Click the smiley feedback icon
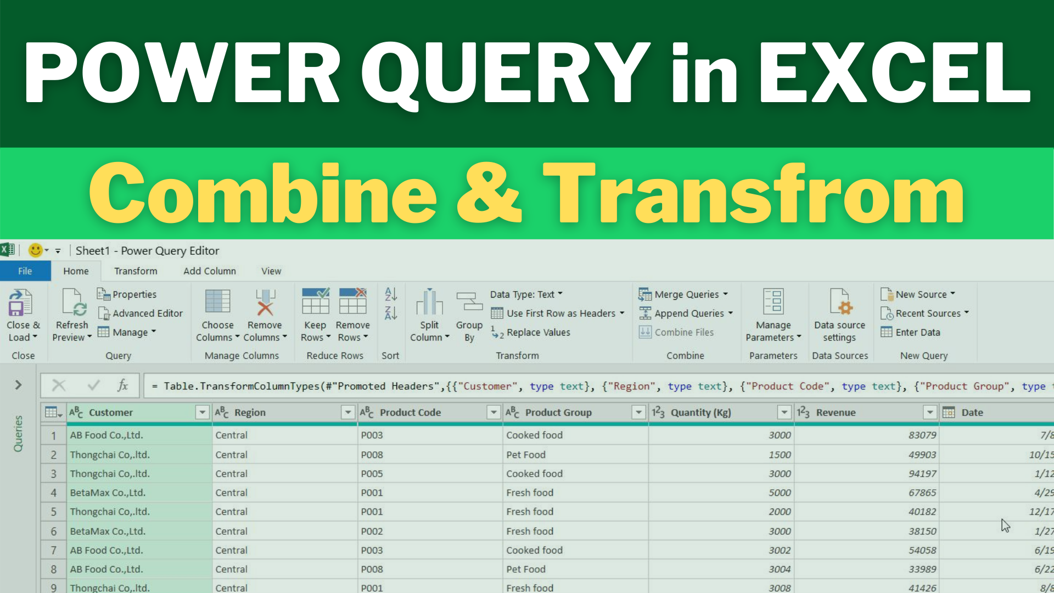 pos(35,250)
